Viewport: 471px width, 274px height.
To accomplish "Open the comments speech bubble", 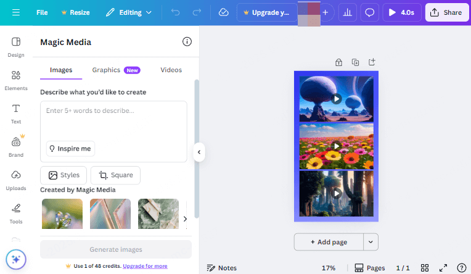I will (x=369, y=12).
